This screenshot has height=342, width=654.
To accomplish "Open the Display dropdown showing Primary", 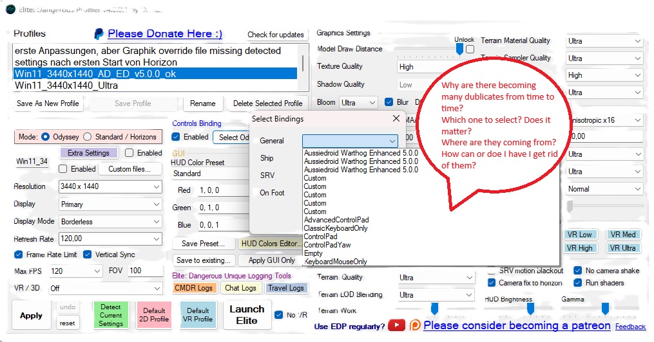I will [x=110, y=204].
